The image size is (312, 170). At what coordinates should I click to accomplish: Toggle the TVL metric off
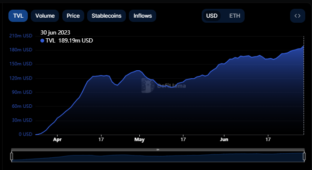18,16
